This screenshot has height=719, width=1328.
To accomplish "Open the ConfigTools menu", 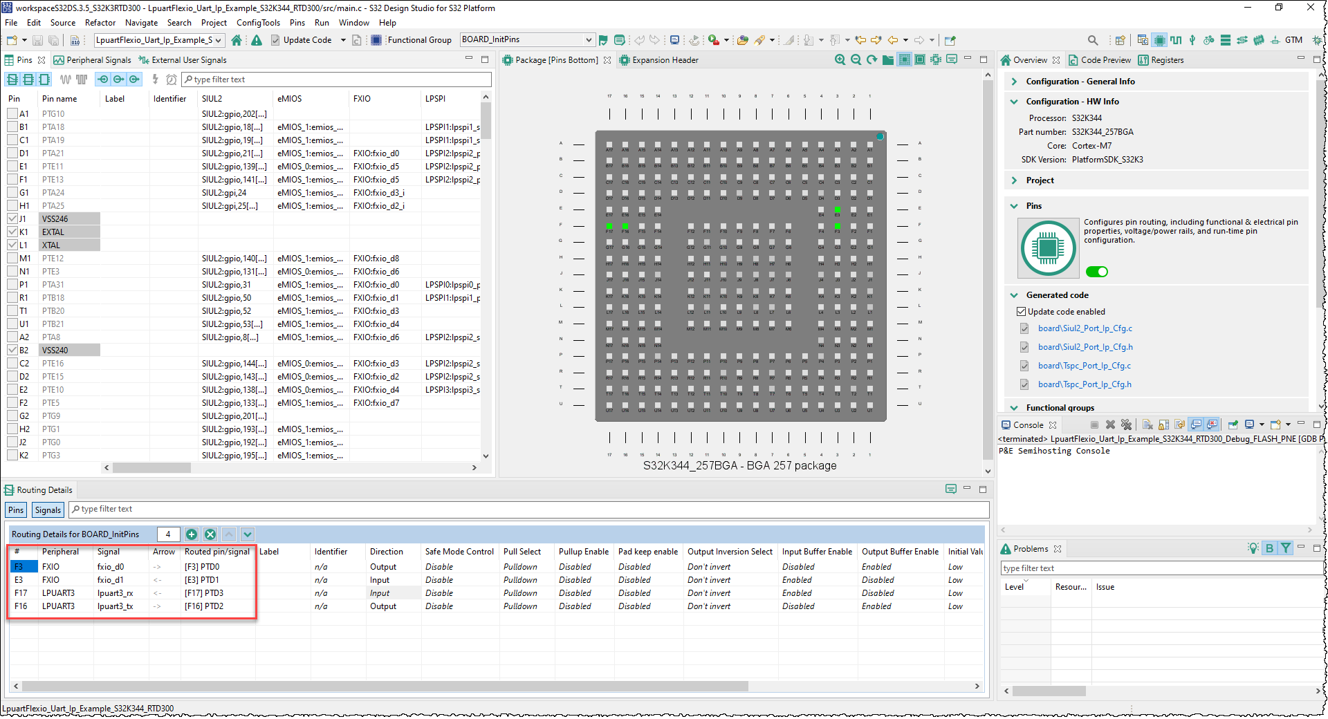I will (258, 22).
